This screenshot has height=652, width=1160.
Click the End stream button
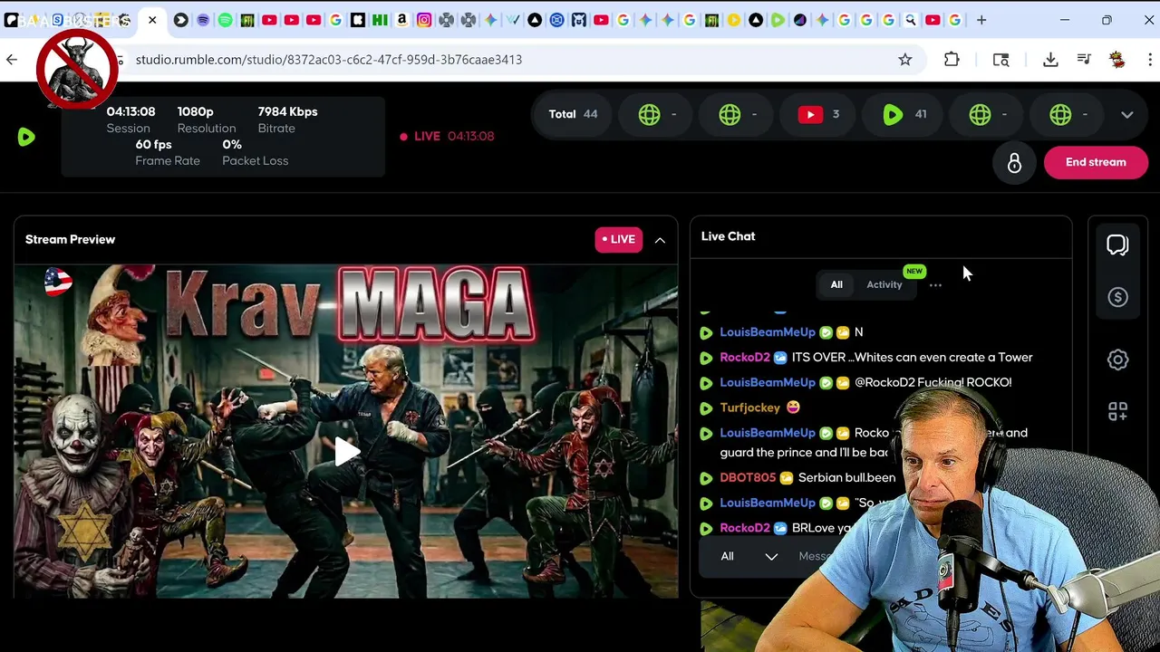(1096, 162)
